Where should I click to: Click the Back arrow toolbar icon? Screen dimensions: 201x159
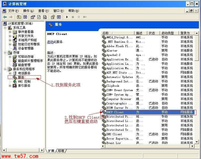(x=5, y=17)
